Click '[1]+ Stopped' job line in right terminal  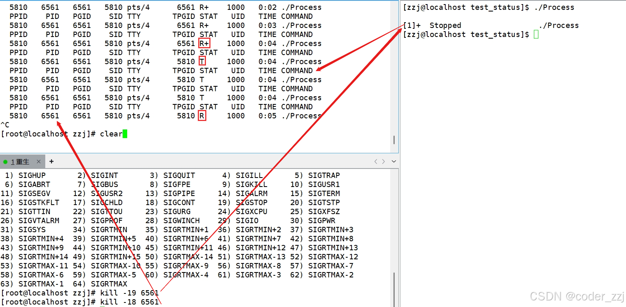click(x=491, y=25)
